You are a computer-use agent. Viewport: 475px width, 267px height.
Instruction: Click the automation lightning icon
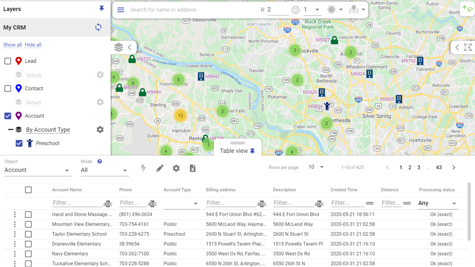point(143,168)
